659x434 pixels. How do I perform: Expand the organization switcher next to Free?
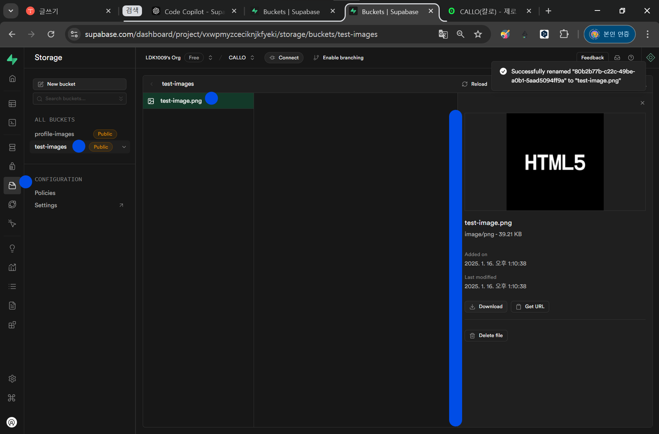coord(210,58)
